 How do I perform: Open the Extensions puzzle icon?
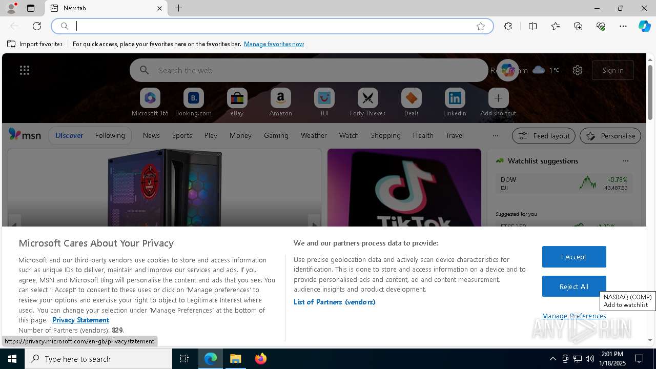click(508, 26)
